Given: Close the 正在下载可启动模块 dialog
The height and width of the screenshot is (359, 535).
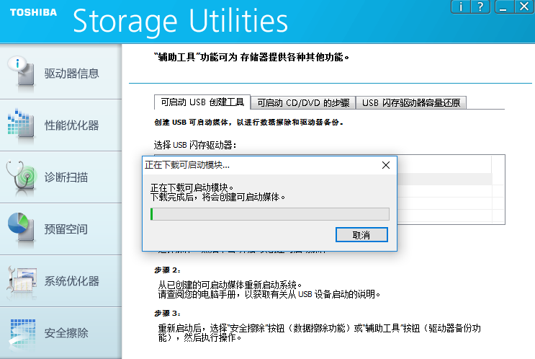Looking at the screenshot, I should point(386,165).
